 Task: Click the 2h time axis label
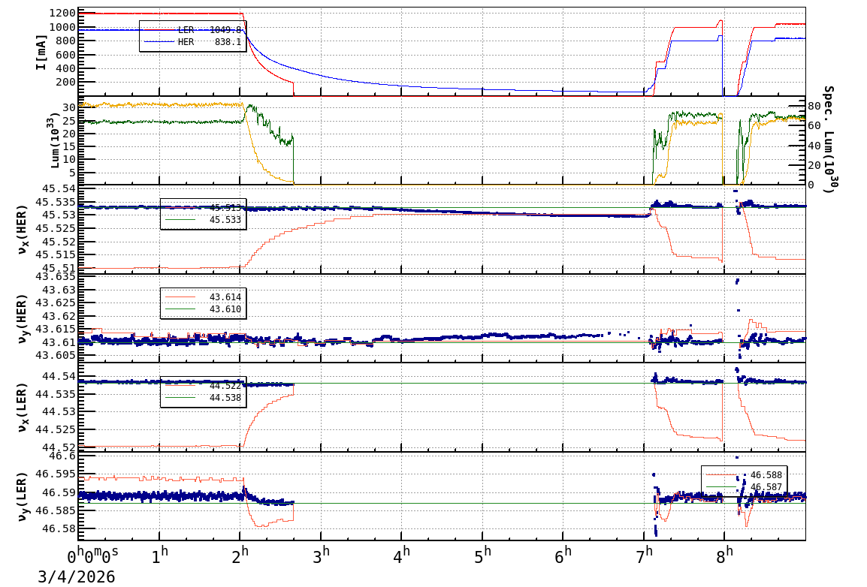[x=240, y=555]
